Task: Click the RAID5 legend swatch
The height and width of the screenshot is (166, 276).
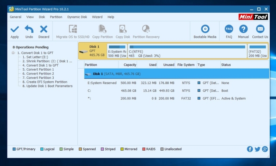Action: click(144, 149)
